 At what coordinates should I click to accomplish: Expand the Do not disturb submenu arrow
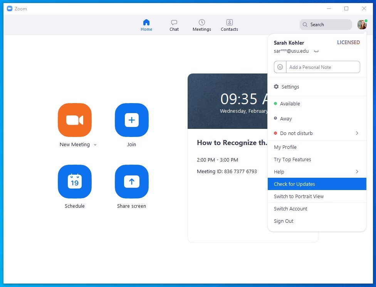(x=357, y=133)
